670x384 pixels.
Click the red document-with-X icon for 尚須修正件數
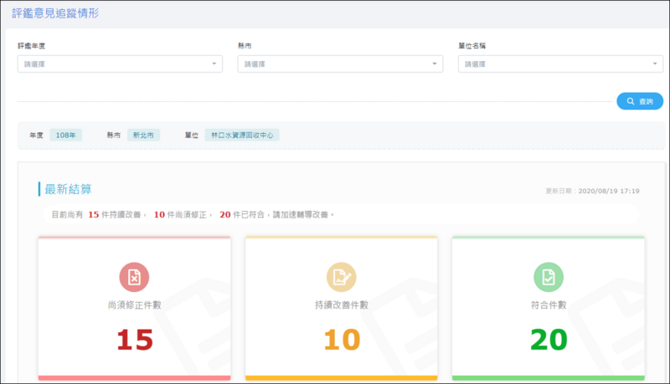pos(134,277)
